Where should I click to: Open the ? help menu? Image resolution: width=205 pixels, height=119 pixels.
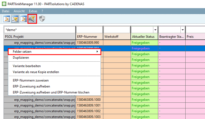click(42, 11)
